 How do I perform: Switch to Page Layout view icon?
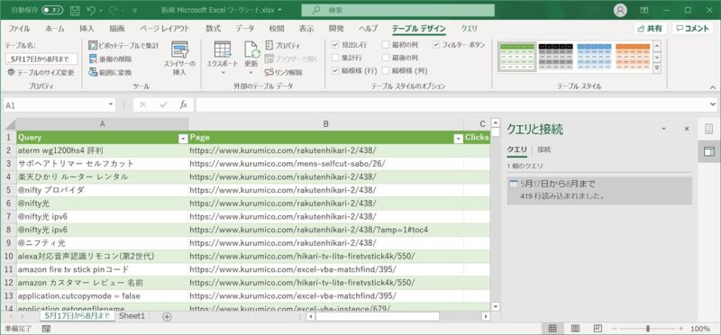pos(575,329)
